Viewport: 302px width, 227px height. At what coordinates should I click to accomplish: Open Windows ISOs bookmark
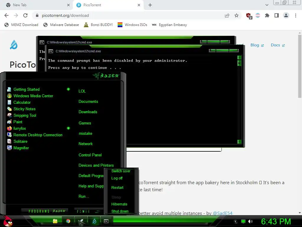point(132,25)
